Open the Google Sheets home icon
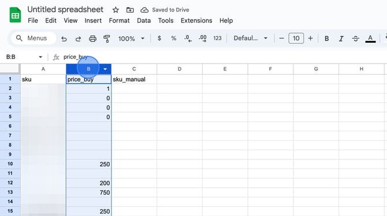The height and width of the screenshot is (216, 387). coord(15,15)
